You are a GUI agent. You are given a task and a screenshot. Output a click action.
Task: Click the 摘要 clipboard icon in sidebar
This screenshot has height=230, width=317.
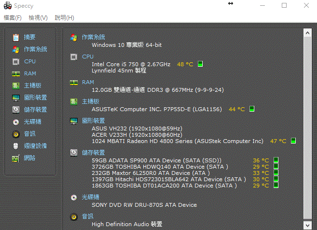(x=16, y=38)
